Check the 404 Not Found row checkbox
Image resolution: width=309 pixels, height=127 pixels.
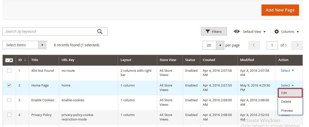[9, 70]
